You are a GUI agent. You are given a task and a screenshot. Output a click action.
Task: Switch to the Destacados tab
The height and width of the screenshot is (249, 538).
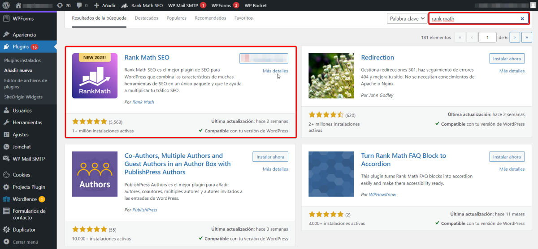[146, 18]
